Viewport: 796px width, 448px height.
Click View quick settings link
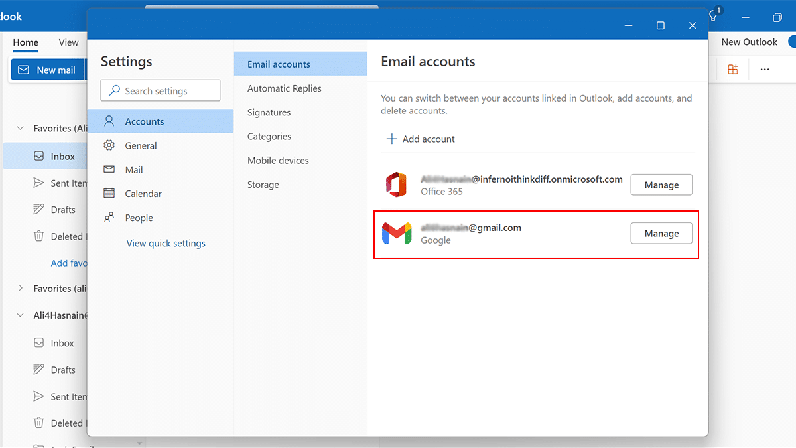[166, 244]
